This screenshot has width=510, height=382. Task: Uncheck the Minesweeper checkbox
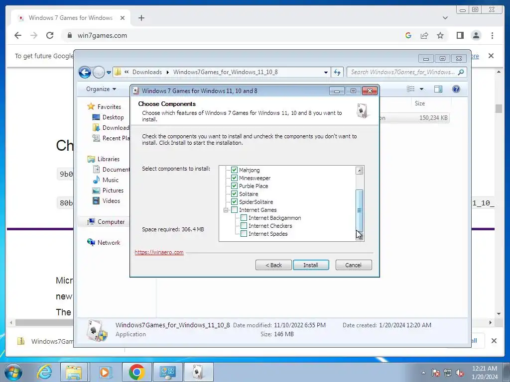[x=234, y=178]
